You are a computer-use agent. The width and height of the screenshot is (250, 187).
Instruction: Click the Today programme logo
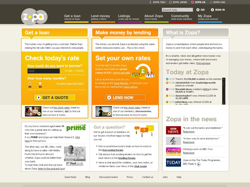pyautogui.click(x=173, y=163)
